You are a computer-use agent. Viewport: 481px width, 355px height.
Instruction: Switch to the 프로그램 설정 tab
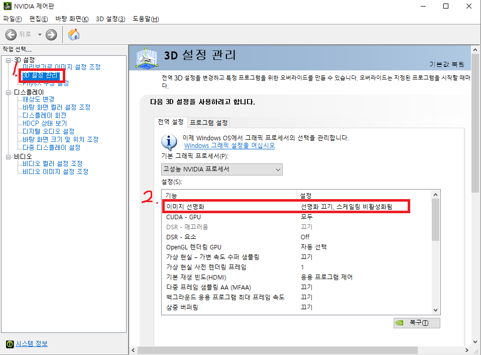[x=208, y=123]
